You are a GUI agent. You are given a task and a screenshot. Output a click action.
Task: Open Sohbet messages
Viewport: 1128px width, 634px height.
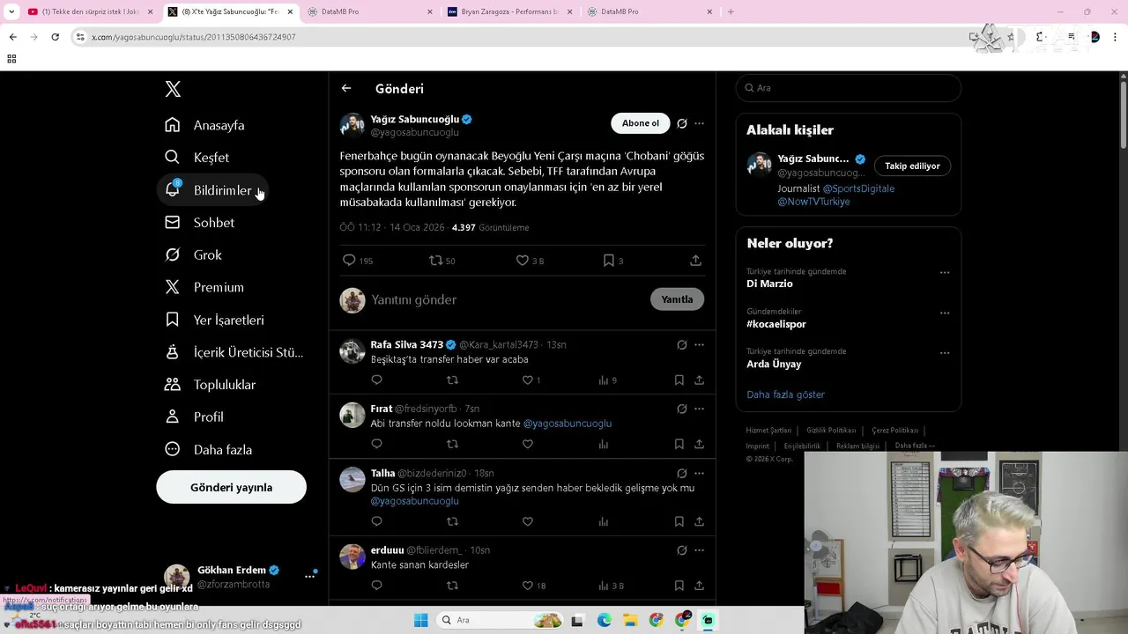(x=199, y=223)
